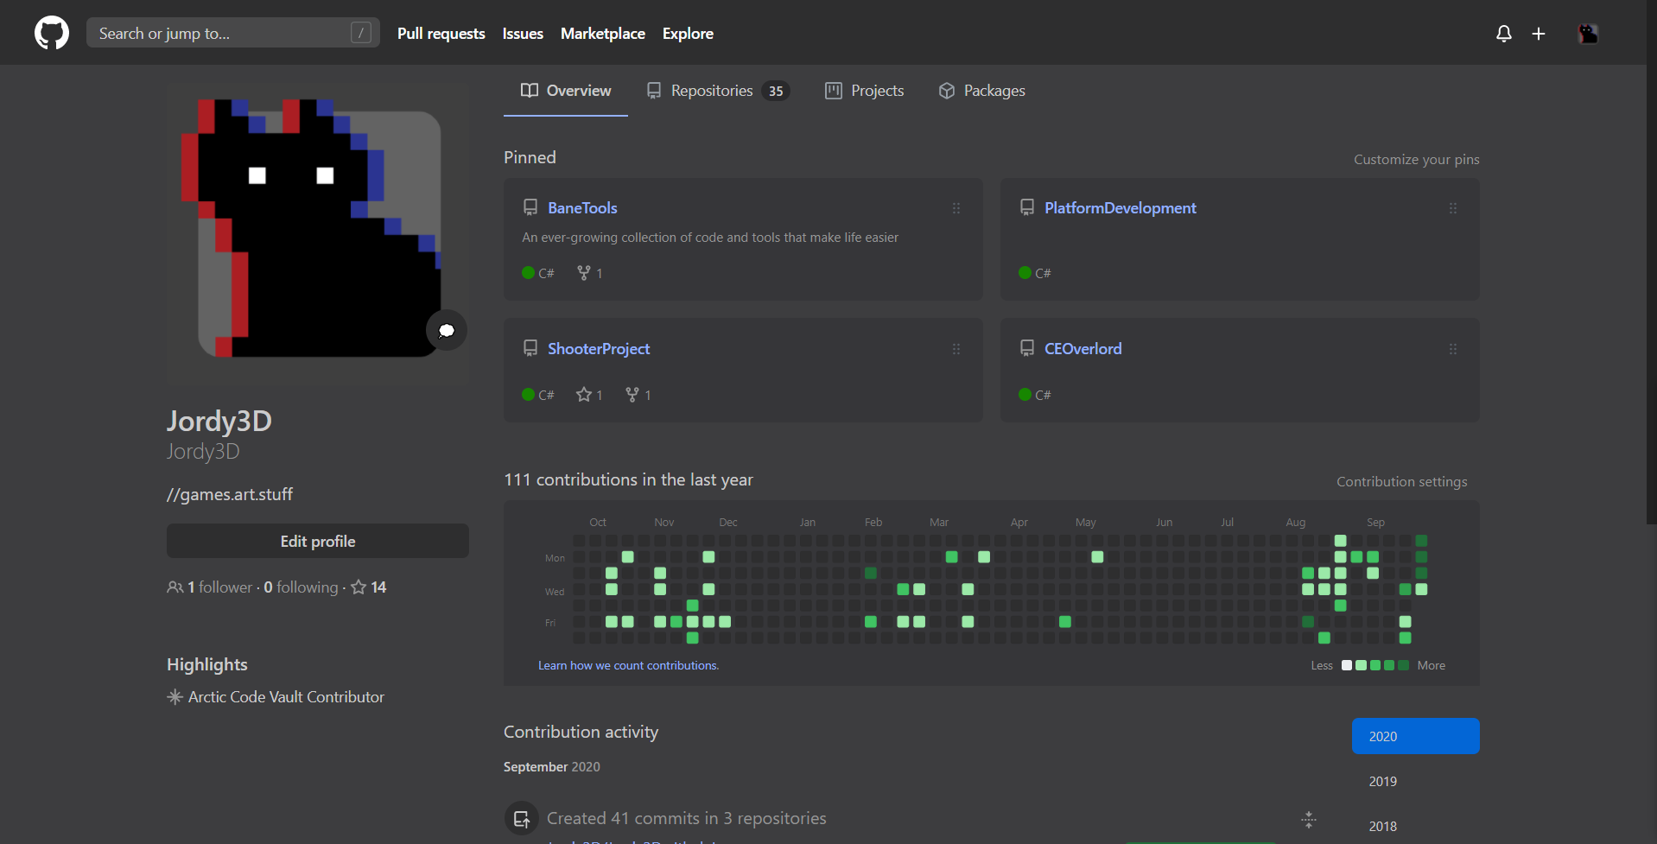Open the CEOverlord pinned repository
The width and height of the screenshot is (1657, 844).
[1082, 348]
